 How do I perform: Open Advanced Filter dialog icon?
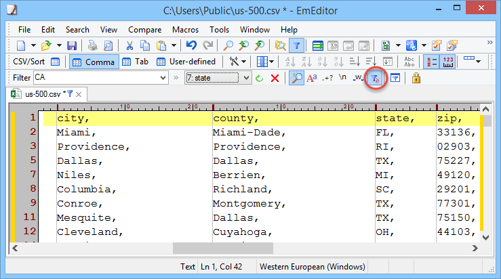(395, 78)
